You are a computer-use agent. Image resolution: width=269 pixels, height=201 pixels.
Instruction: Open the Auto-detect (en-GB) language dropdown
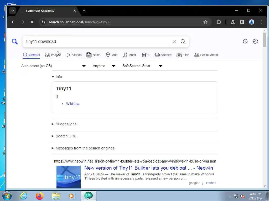click(53, 66)
